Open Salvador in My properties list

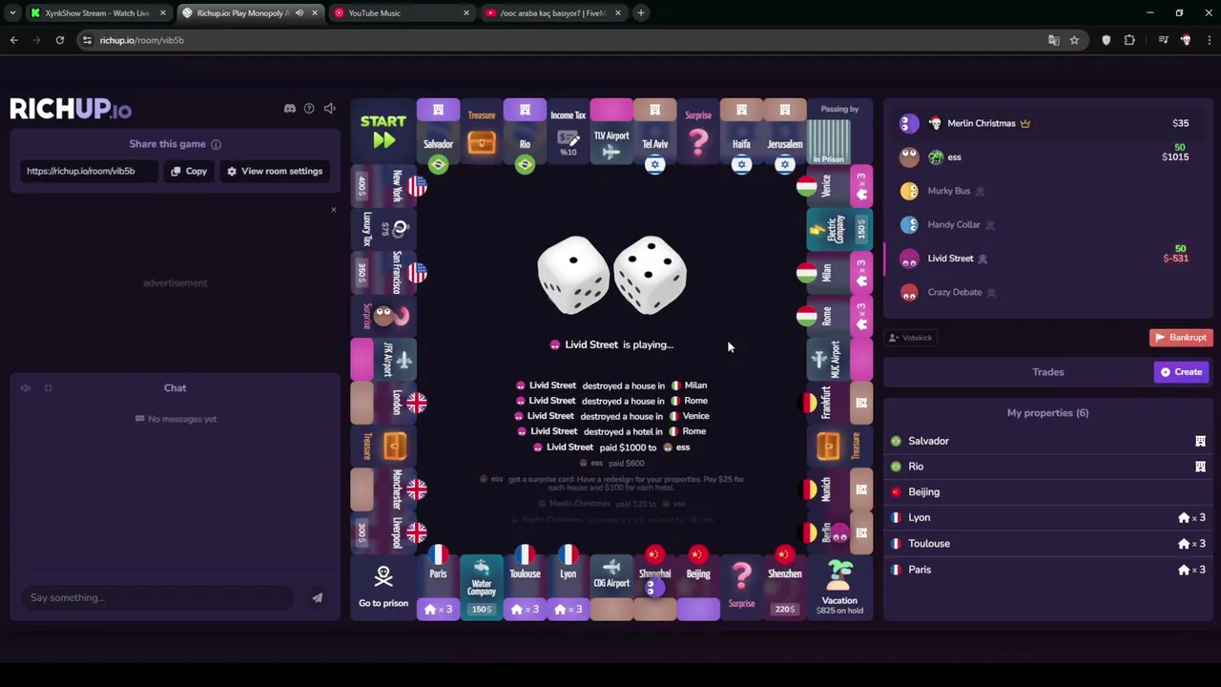click(x=1047, y=441)
